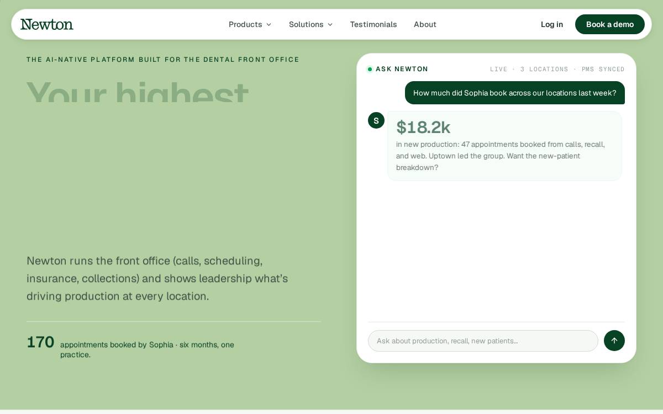663x414 pixels.
Task: Click the S avatar in chat
Action: coord(376,120)
